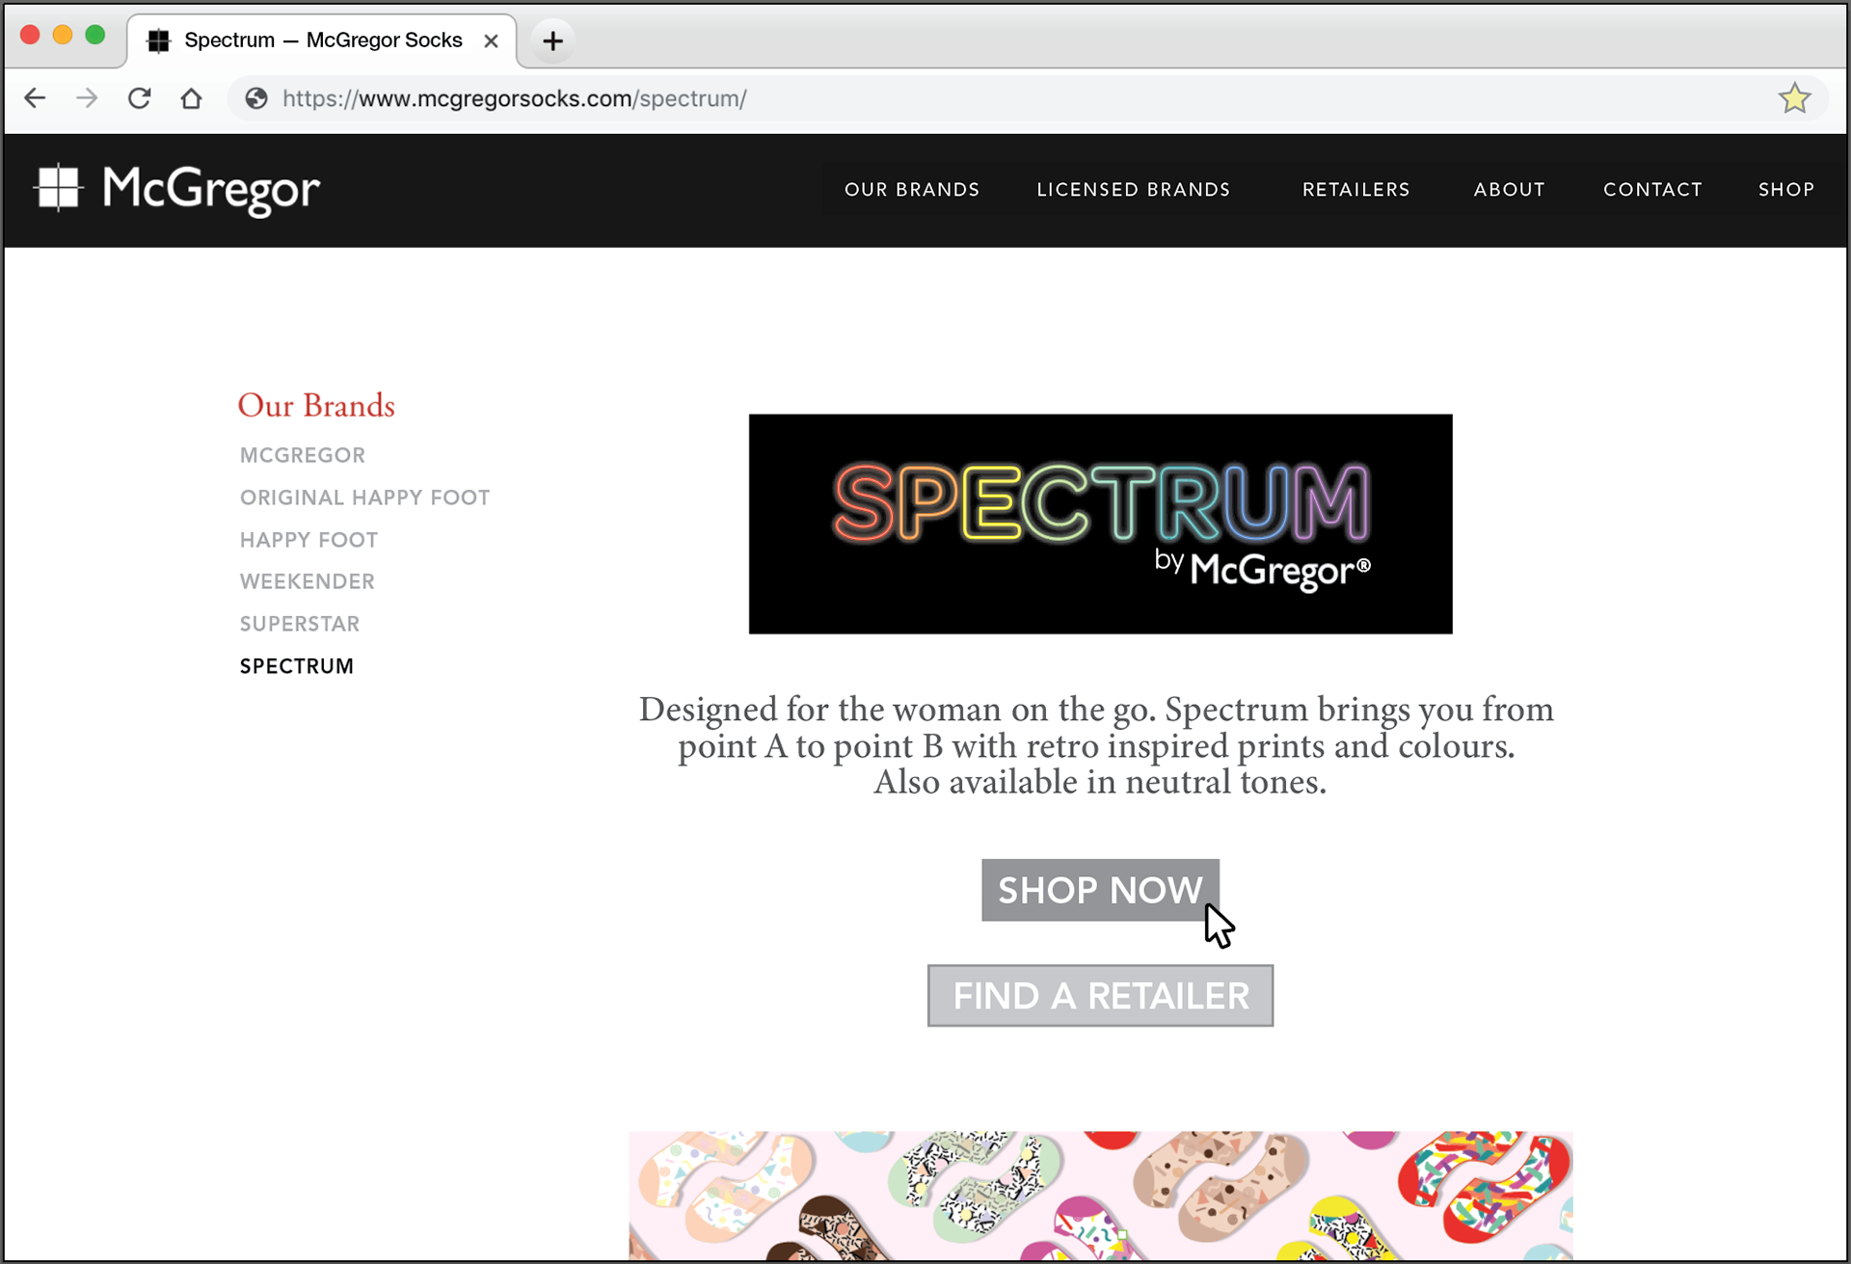1851x1264 pixels.
Task: Open the LICENSED BRANDS navigation menu
Action: [1133, 189]
